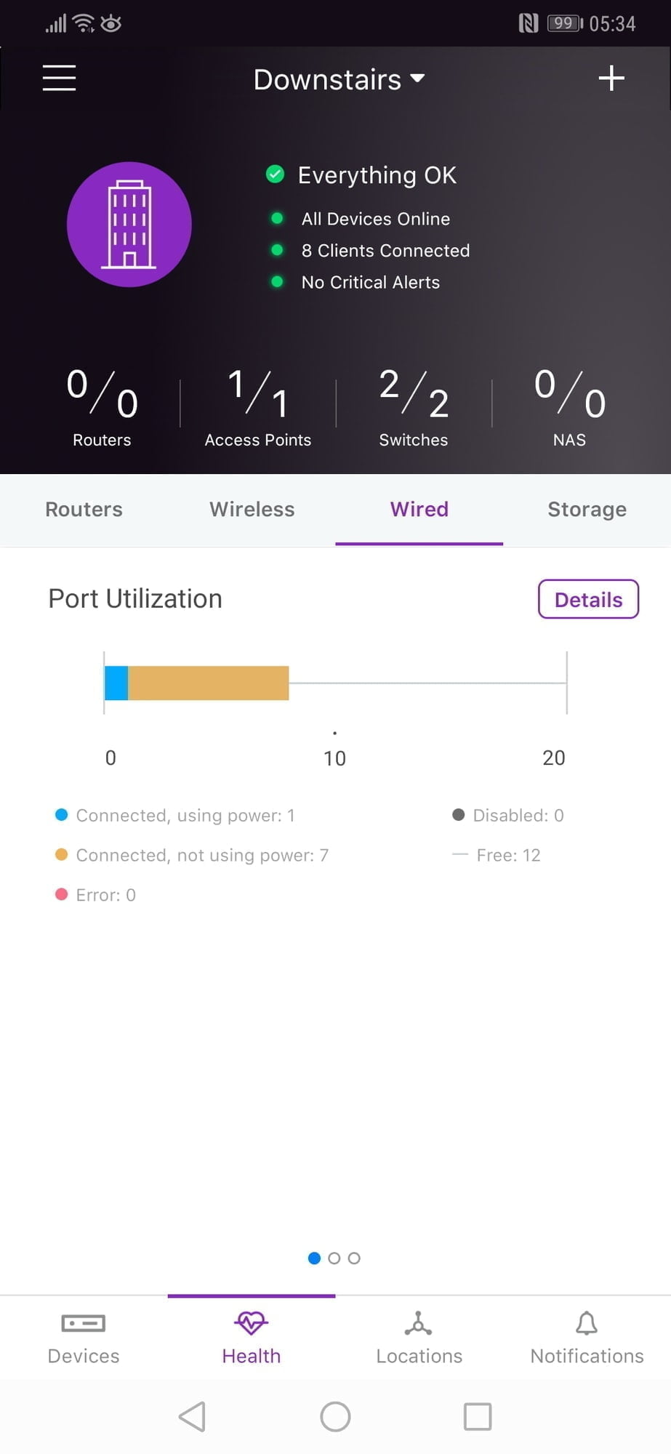The width and height of the screenshot is (671, 1454).
Task: Tap the orange port utilization bar segment
Action: [x=209, y=683]
